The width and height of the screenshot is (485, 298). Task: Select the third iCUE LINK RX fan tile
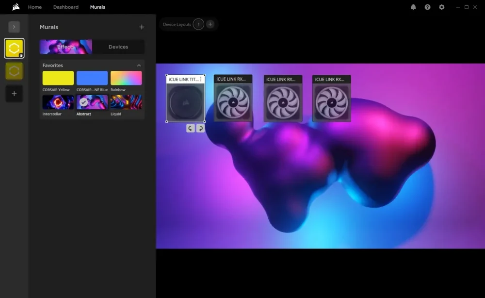pyautogui.click(x=332, y=99)
